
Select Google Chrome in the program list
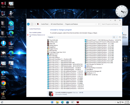(53, 49)
